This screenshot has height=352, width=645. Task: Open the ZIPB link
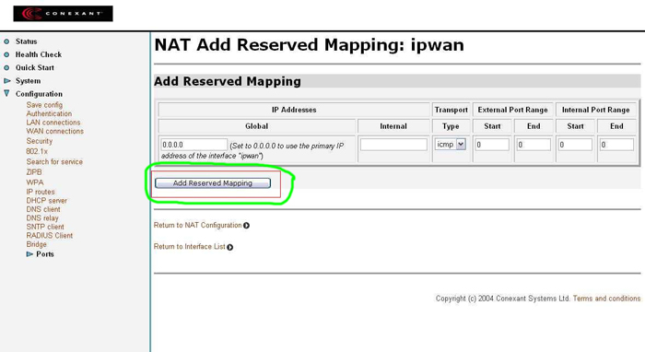pyautogui.click(x=34, y=172)
